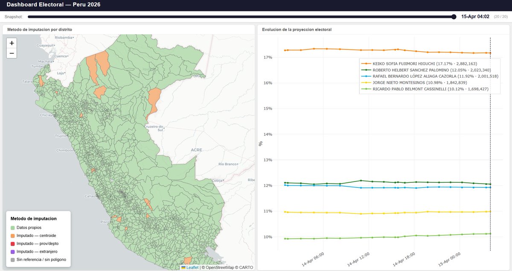The width and height of the screenshot is (512, 271).
Task: Click the 'Riobamba' city label on map
Action: [64, 37]
